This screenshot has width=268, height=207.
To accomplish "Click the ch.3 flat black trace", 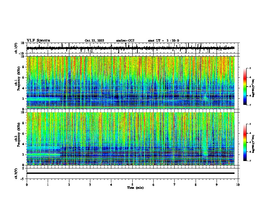I will click(131, 173).
